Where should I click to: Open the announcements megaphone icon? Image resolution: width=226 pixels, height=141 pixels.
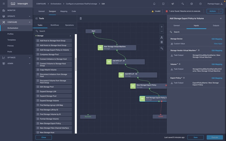click(x=173, y=4)
